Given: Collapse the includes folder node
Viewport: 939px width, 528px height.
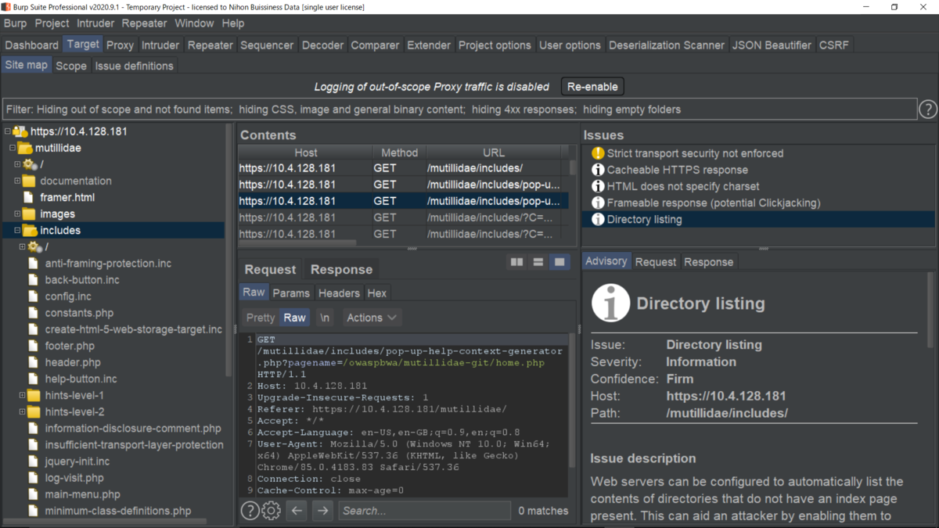Looking at the screenshot, I should (17, 230).
